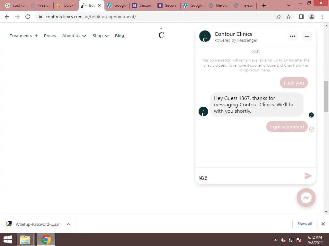The height and width of the screenshot is (246, 329).
Task: Click the 06:11 chat timestamp
Action: click(255, 52)
